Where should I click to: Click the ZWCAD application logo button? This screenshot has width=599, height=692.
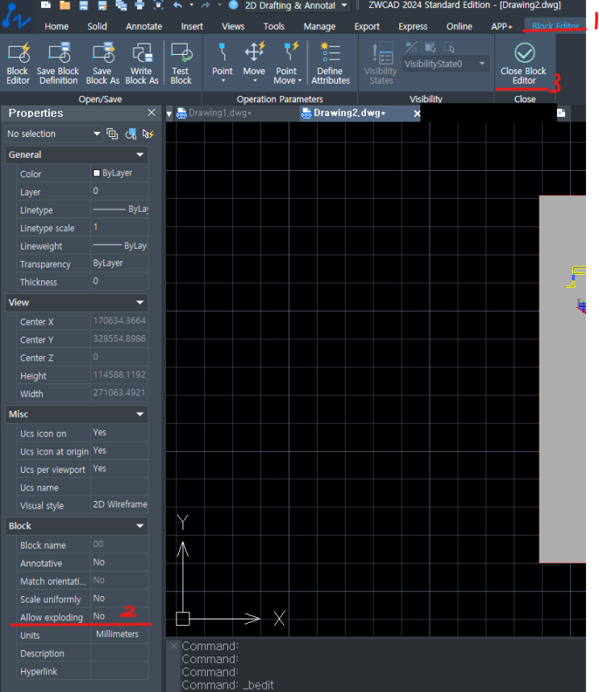tap(16, 15)
